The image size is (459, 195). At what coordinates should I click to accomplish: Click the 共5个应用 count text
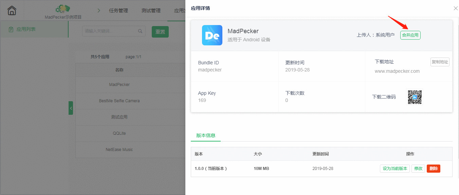click(100, 57)
